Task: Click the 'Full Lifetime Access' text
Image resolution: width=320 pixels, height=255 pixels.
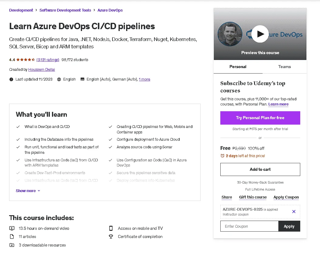Action: 260,189
